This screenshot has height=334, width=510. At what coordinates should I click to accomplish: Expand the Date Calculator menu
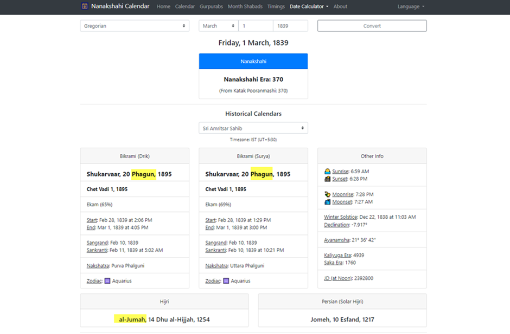pos(309,6)
